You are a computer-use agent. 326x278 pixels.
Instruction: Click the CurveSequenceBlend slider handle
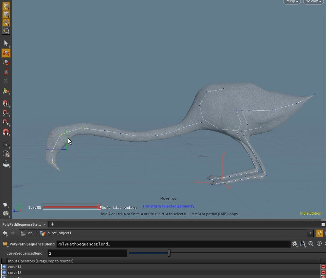click(x=169, y=253)
